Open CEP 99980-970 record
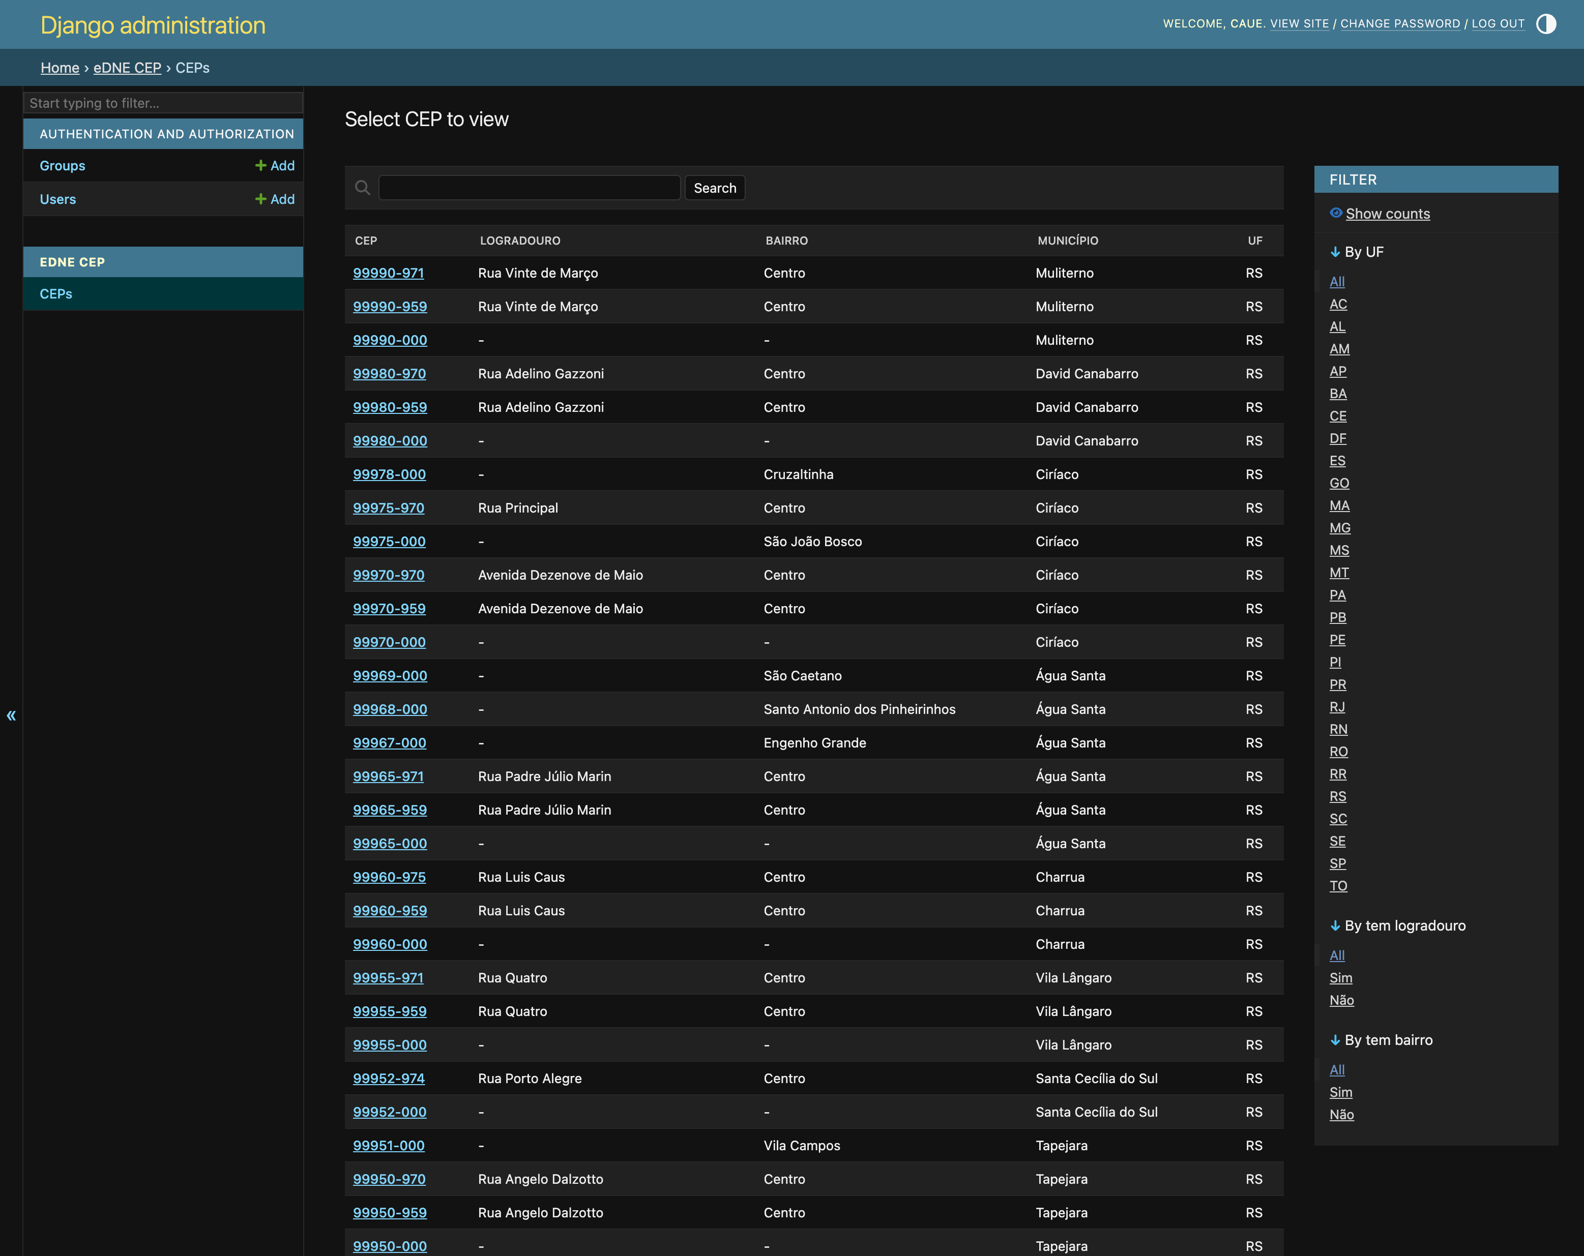The width and height of the screenshot is (1584, 1256). coord(389,374)
